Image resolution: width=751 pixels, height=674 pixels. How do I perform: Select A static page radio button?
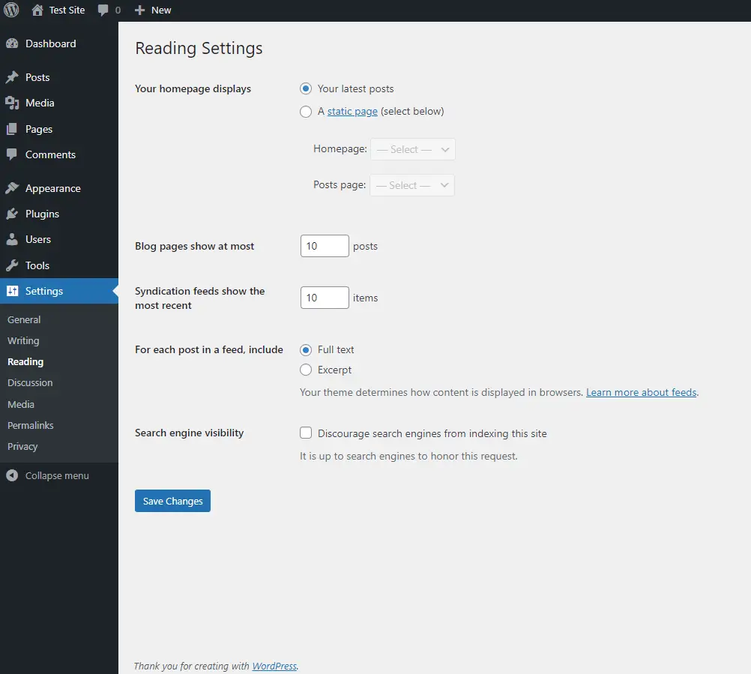click(x=306, y=112)
